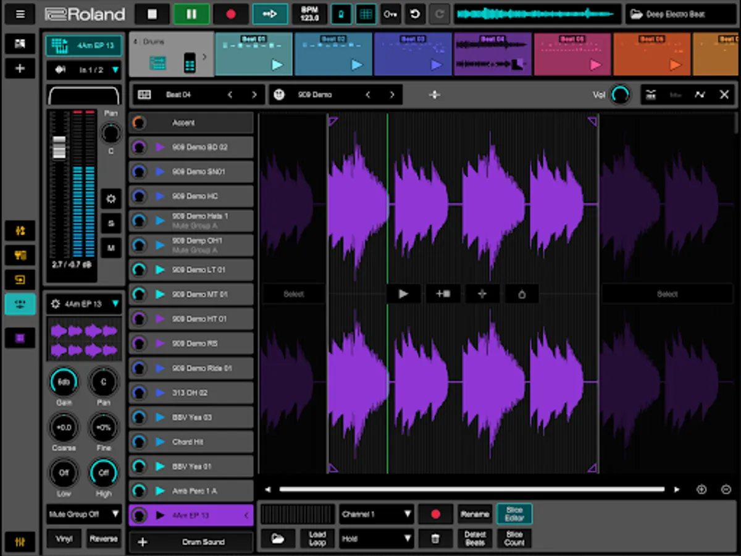Zoom in on waveform with plus magnifier

701,489
